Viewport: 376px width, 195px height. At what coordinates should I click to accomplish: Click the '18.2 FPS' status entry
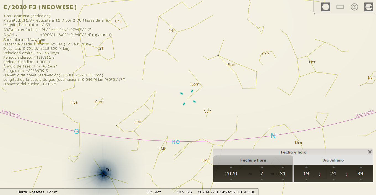[x=184, y=192]
